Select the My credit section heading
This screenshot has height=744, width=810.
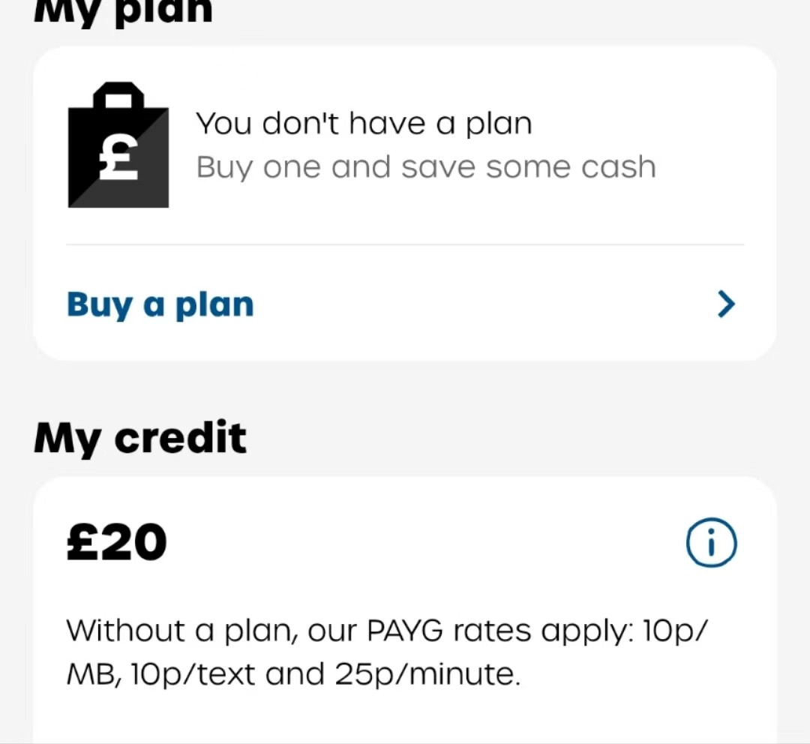[140, 438]
